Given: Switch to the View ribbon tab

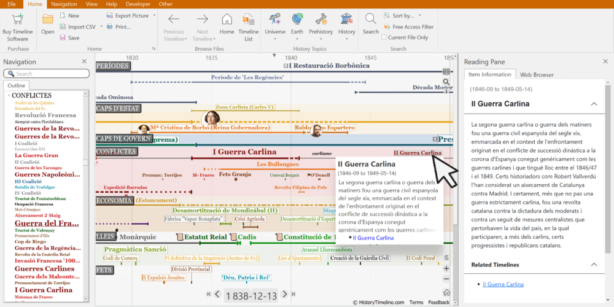Looking at the screenshot, I should pos(91,4).
